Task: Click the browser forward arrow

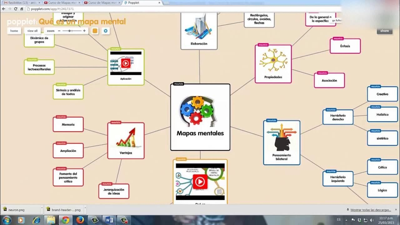Action: [x=10, y=9]
